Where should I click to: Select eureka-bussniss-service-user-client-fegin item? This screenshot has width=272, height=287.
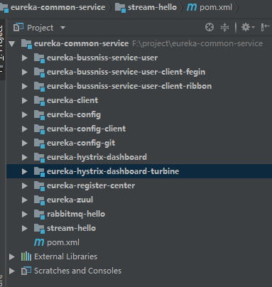[x=126, y=72]
